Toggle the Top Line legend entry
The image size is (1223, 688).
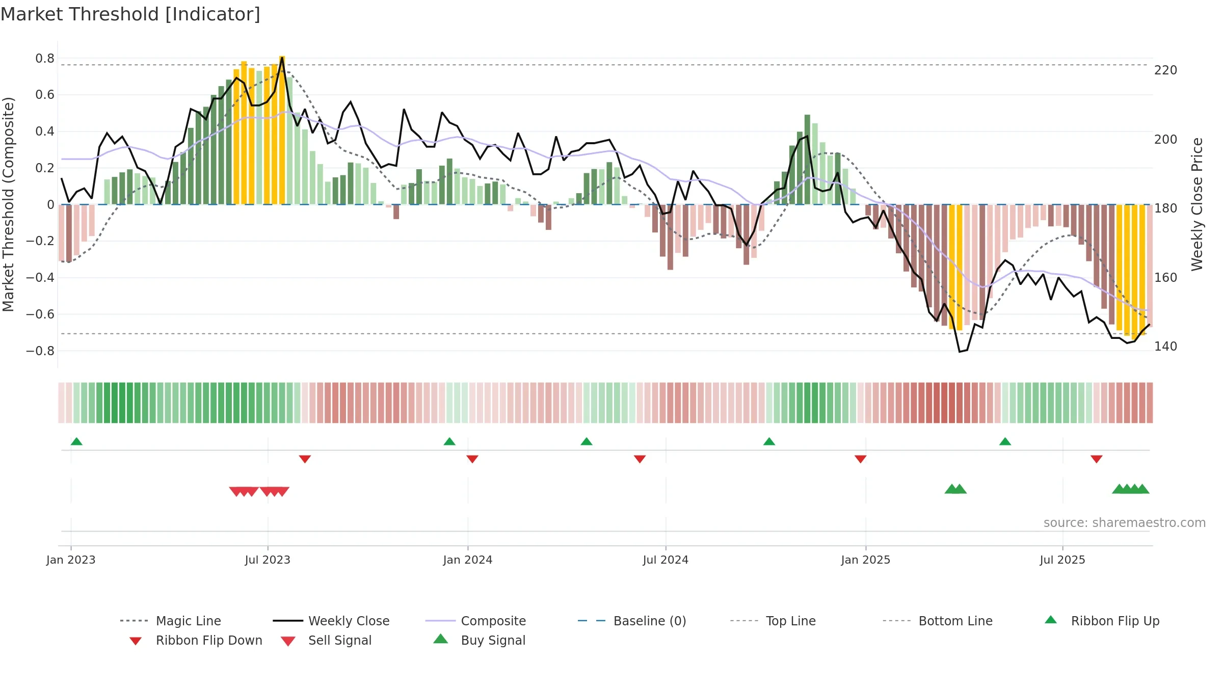pos(773,621)
